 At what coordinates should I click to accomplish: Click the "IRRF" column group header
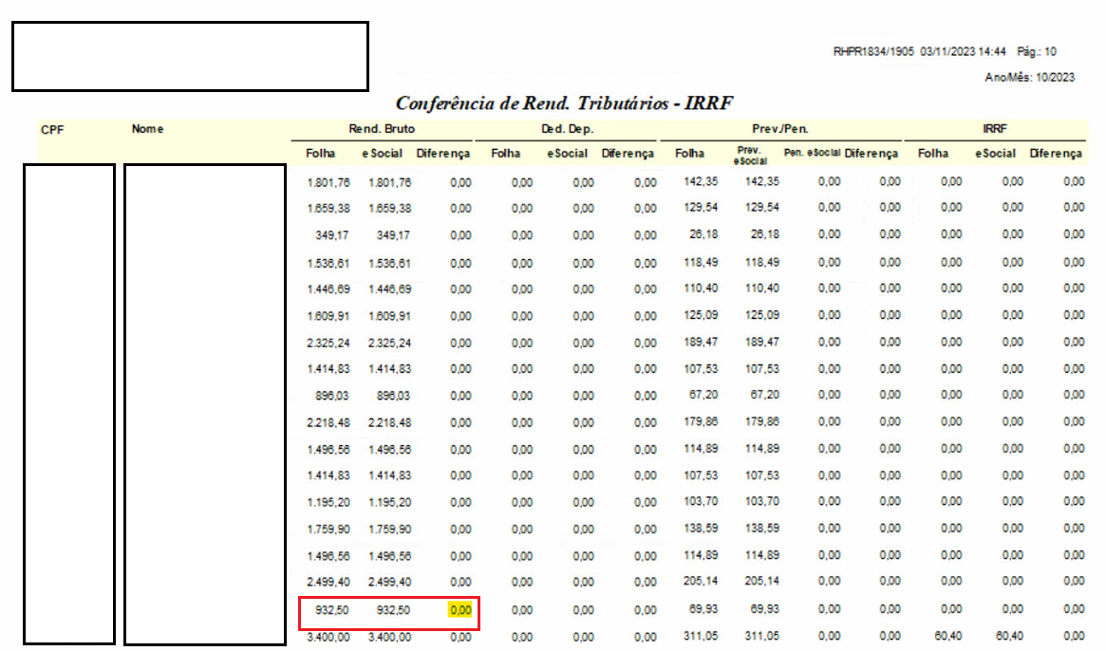point(995,129)
